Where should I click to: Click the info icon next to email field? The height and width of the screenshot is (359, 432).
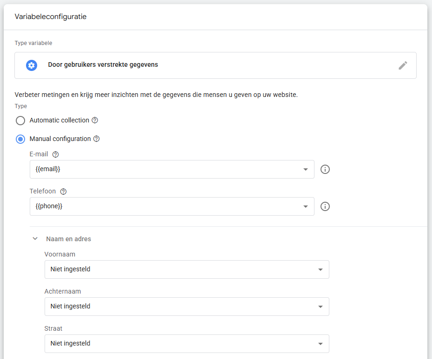click(x=325, y=169)
